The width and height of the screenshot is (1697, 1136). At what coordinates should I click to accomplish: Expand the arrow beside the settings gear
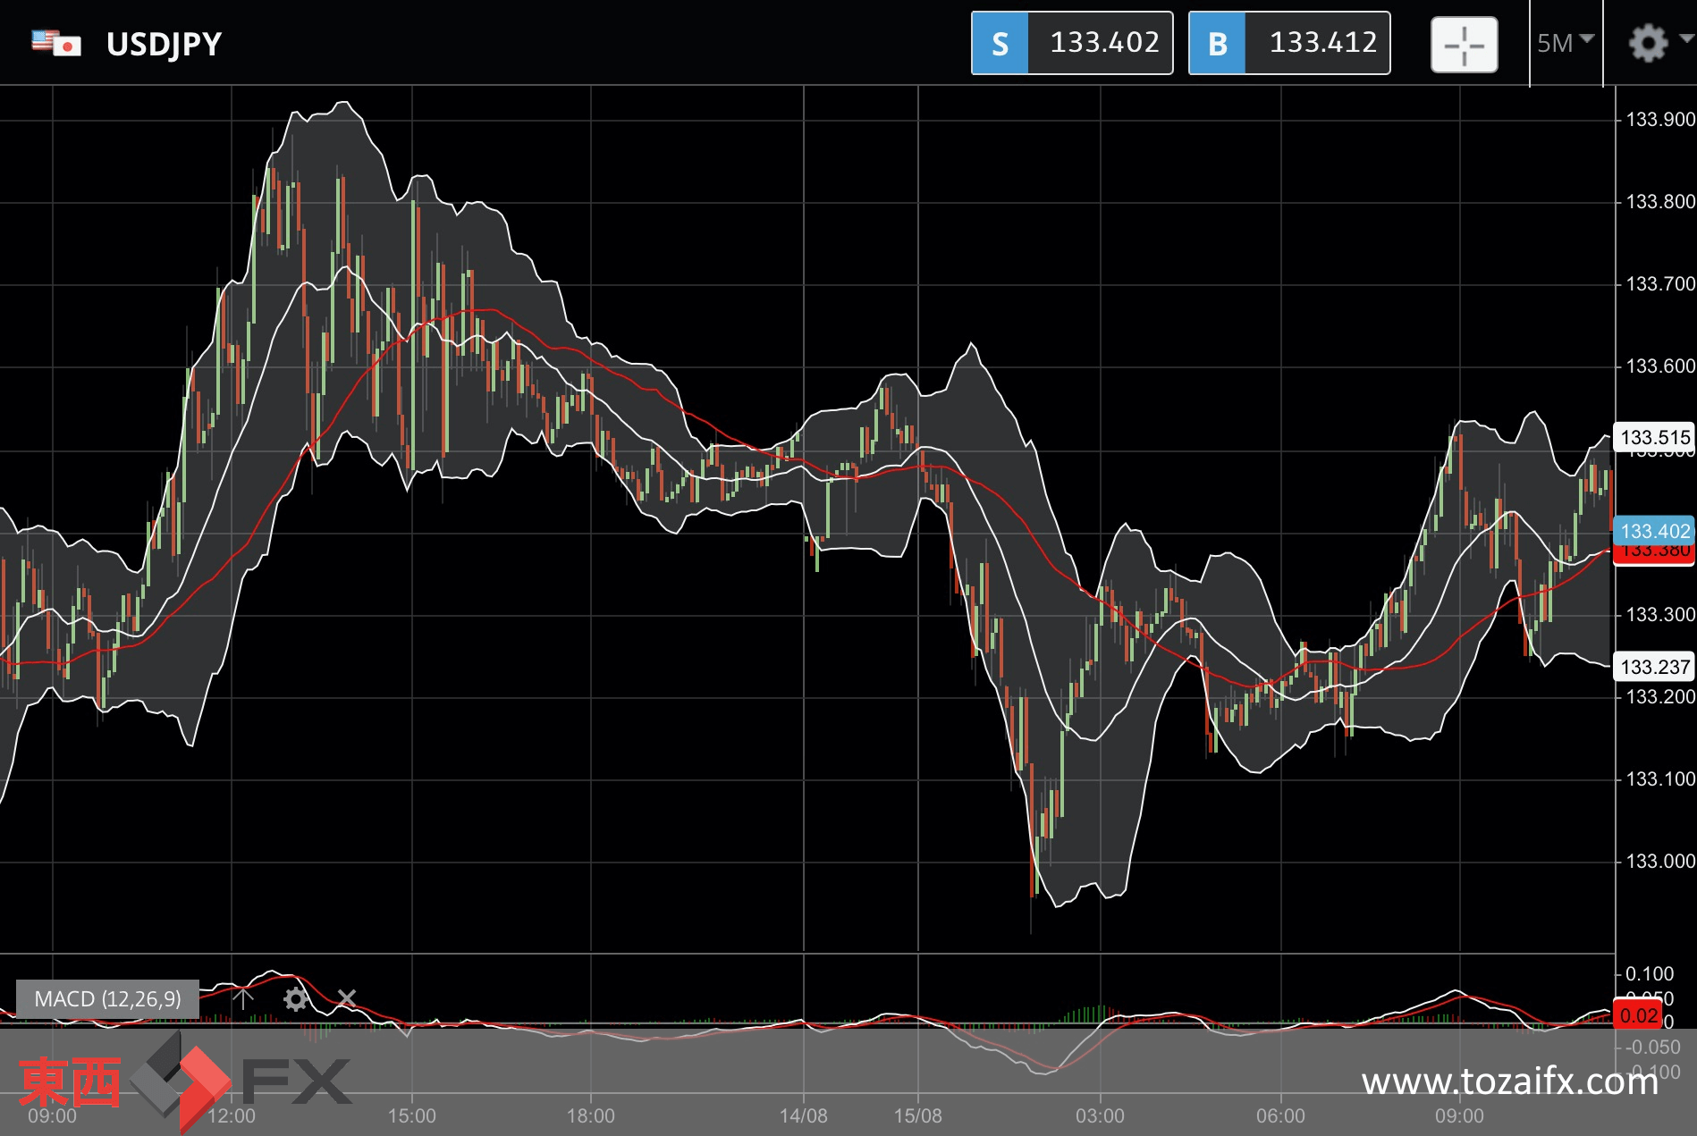coord(1686,38)
